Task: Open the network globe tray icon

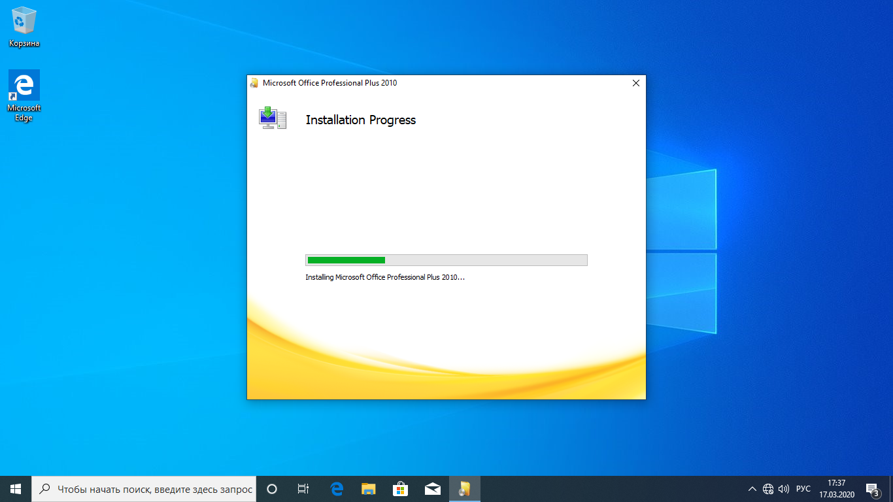Action: (x=768, y=489)
